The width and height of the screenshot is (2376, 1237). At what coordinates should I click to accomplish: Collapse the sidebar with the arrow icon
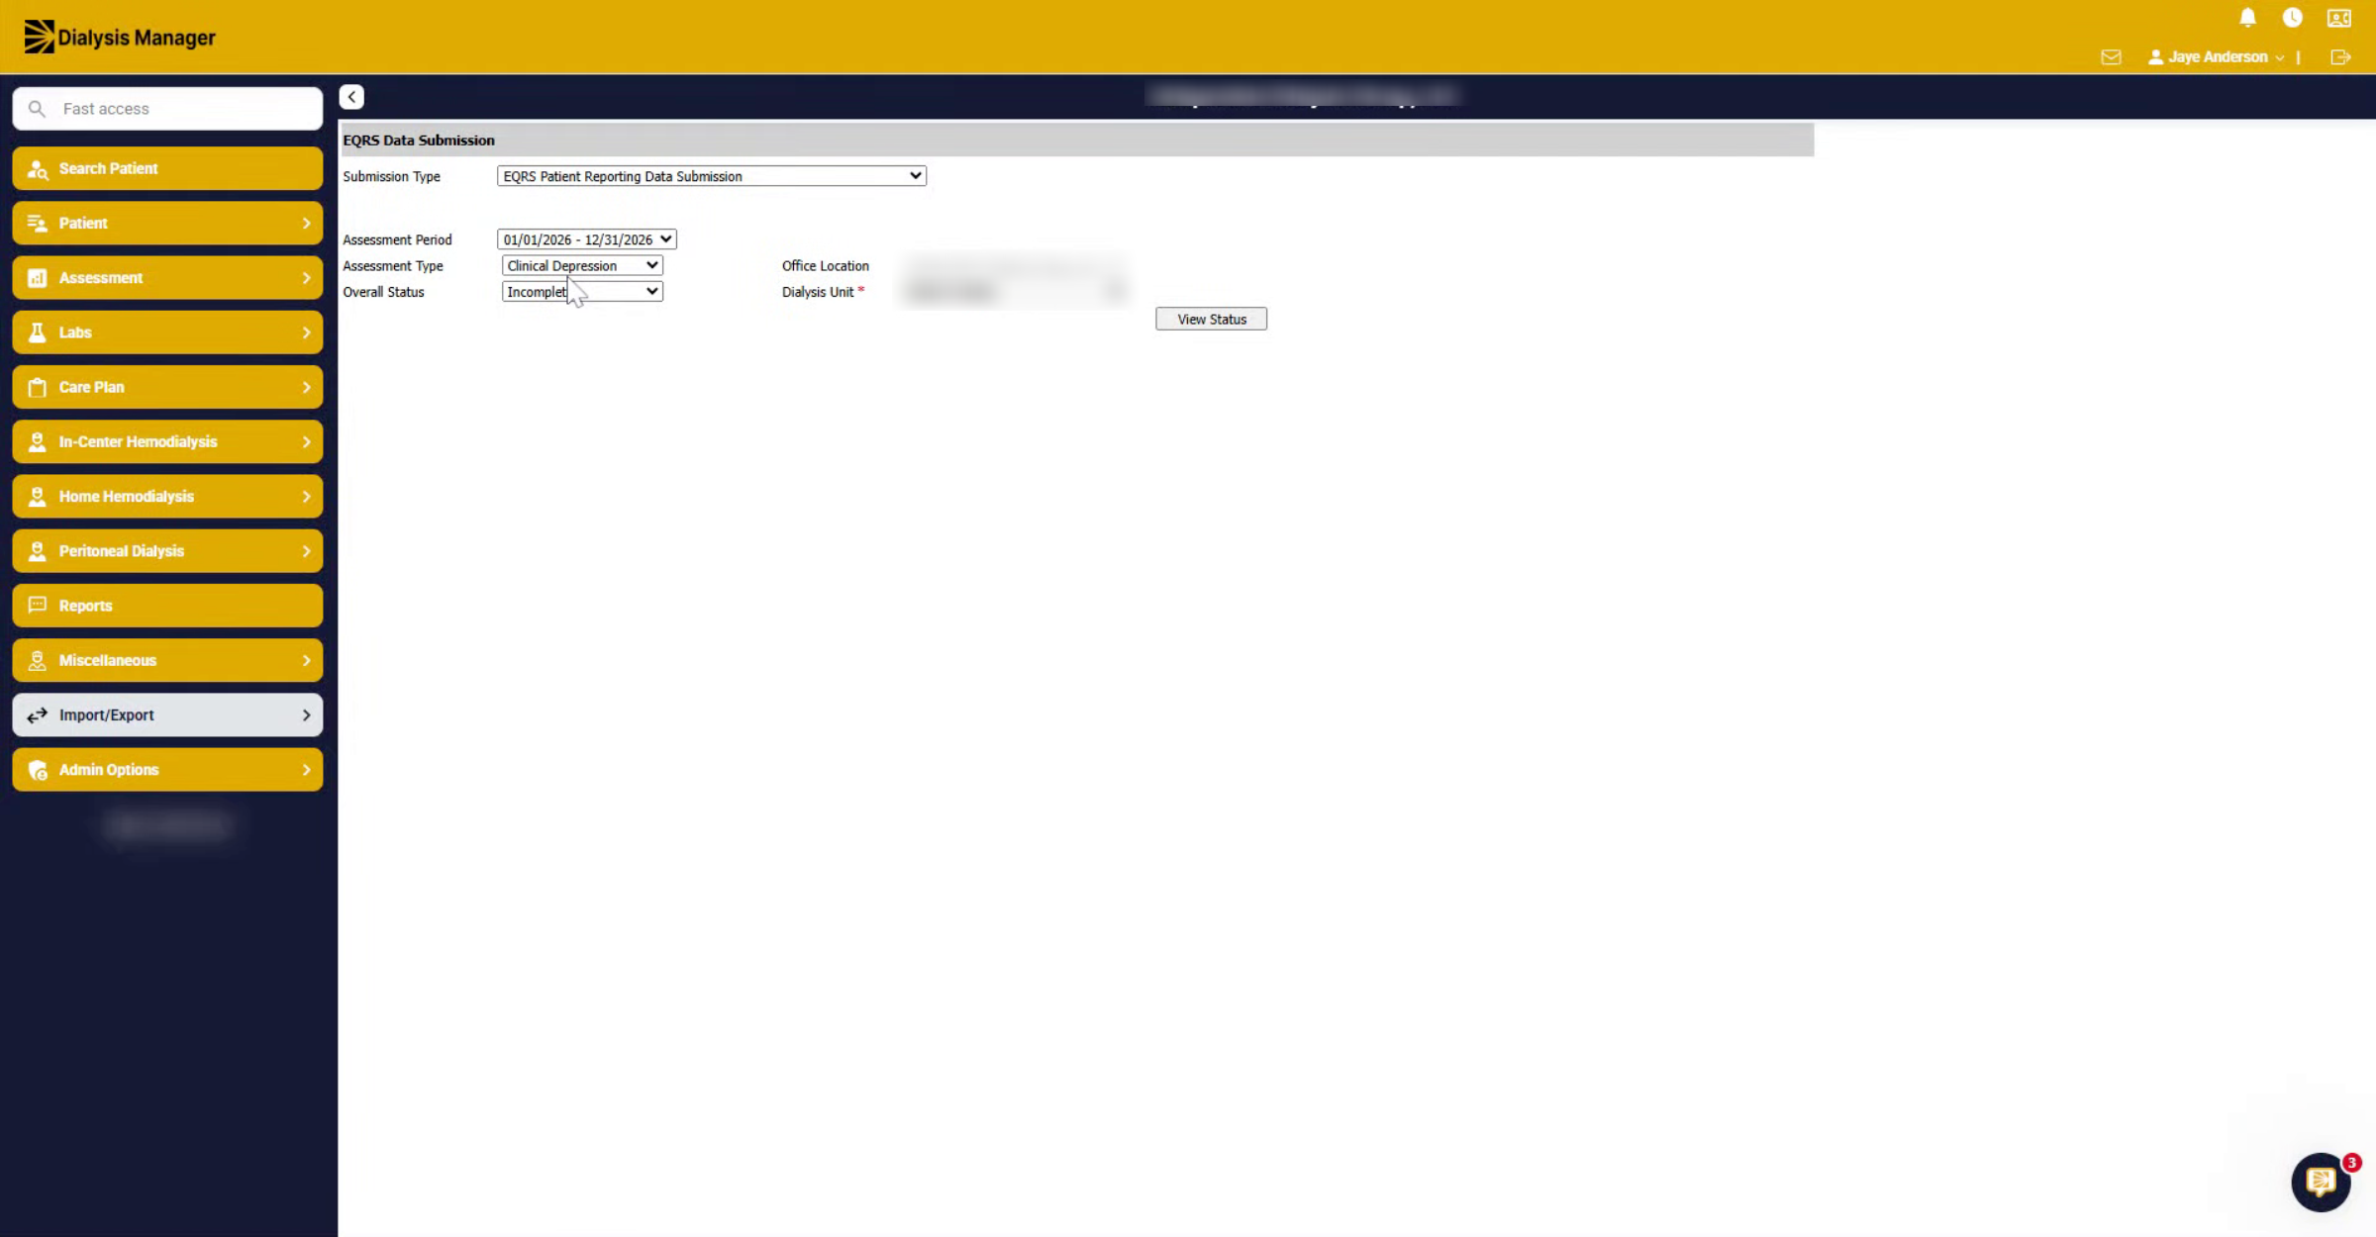(351, 97)
